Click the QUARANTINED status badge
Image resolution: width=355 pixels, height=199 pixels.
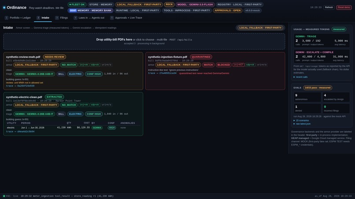coord(201,57)
